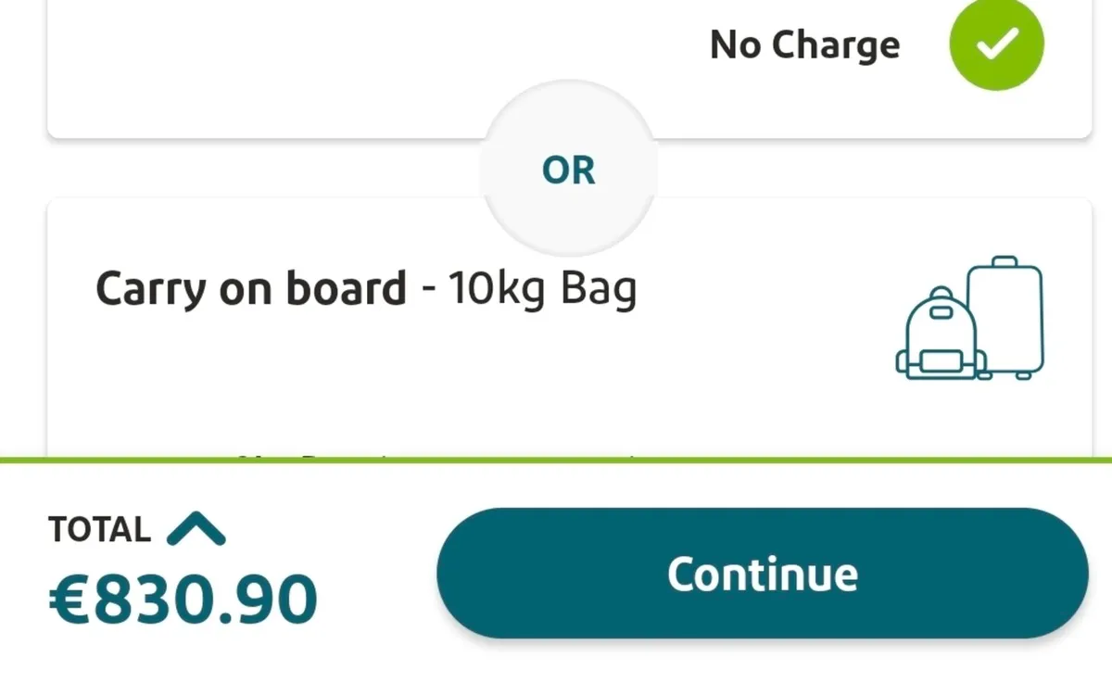
Task: Select the green No Charge checkmark
Action: (x=996, y=44)
